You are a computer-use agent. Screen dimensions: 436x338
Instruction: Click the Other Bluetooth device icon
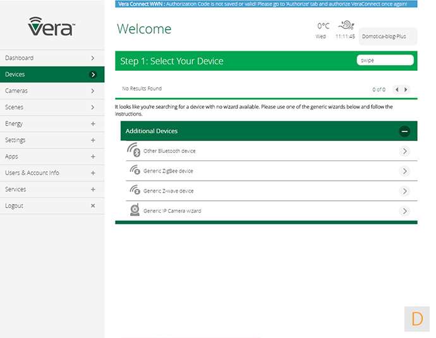(133, 150)
